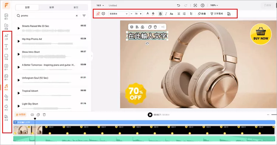
Task: Open the help question-mark icon
Action: tap(203, 5)
